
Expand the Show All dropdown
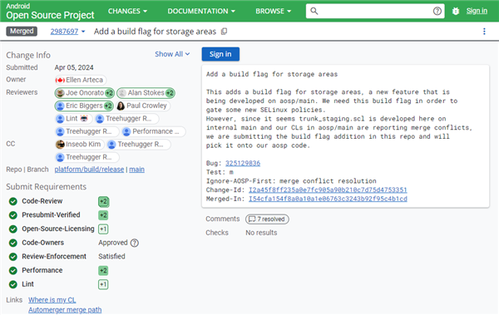pos(172,54)
